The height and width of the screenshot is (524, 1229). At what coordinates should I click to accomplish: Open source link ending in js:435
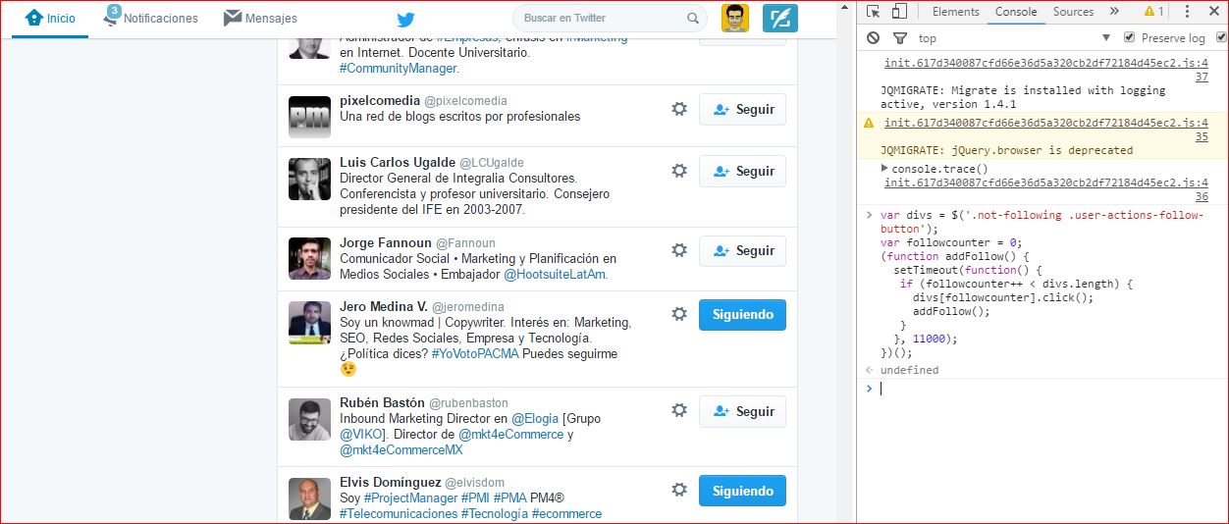1046,130
